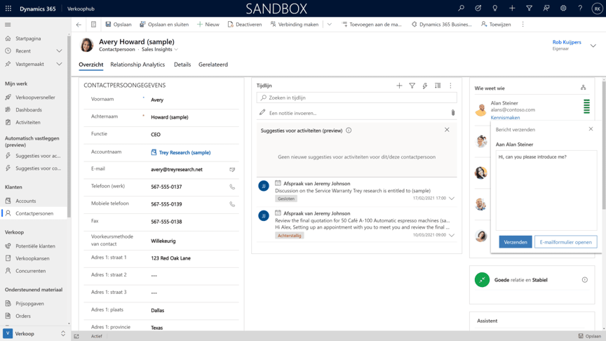This screenshot has width=606, height=341.
Task: Create a new record with Nieuw
Action: click(x=208, y=25)
